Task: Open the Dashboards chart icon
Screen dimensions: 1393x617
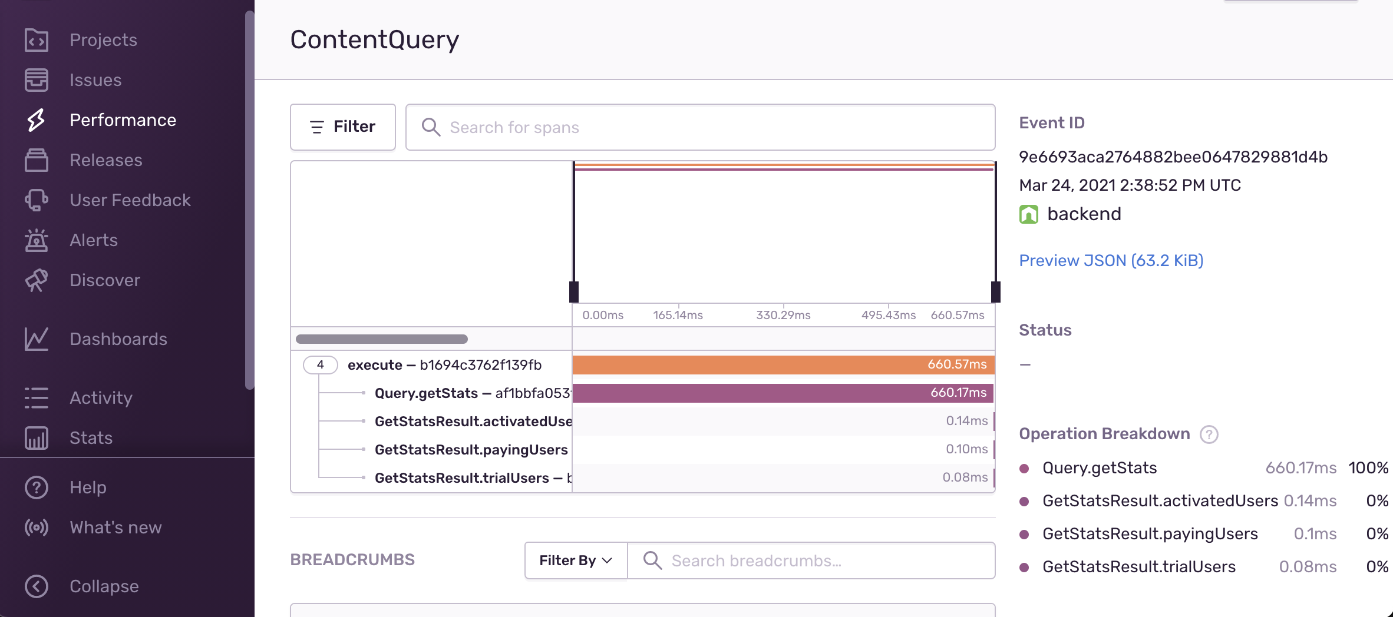Action: pyautogui.click(x=37, y=339)
